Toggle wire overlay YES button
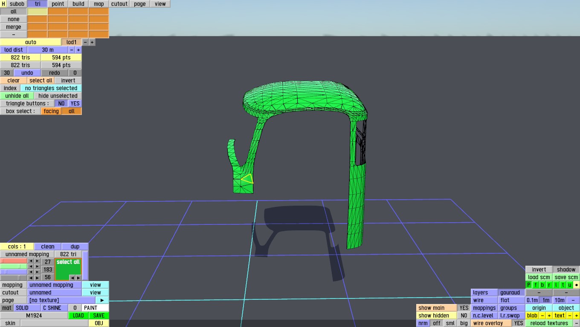The height and width of the screenshot is (327, 580). click(x=519, y=323)
